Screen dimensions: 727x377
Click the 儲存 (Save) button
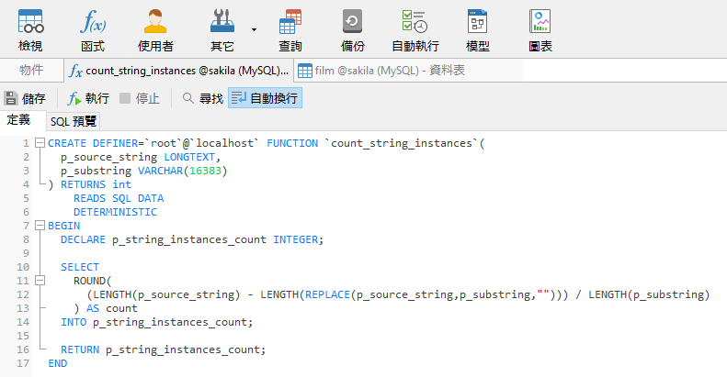tap(26, 98)
